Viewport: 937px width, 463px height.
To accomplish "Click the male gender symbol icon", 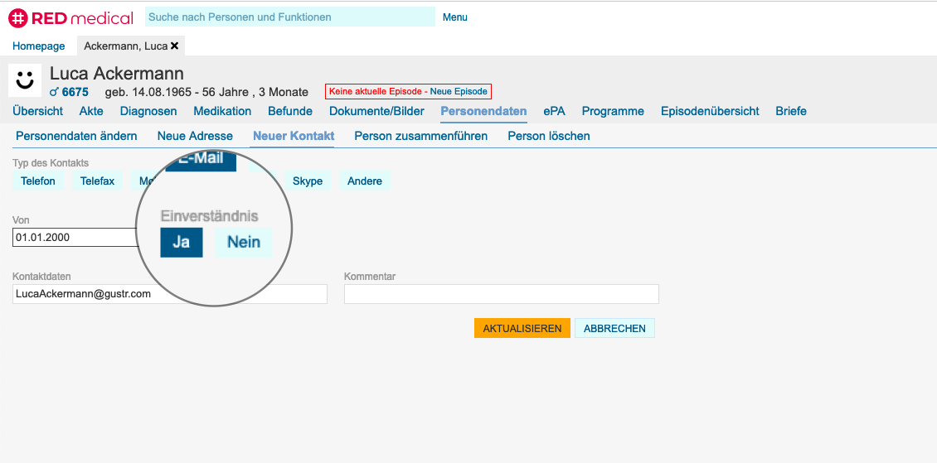I will click(54, 92).
